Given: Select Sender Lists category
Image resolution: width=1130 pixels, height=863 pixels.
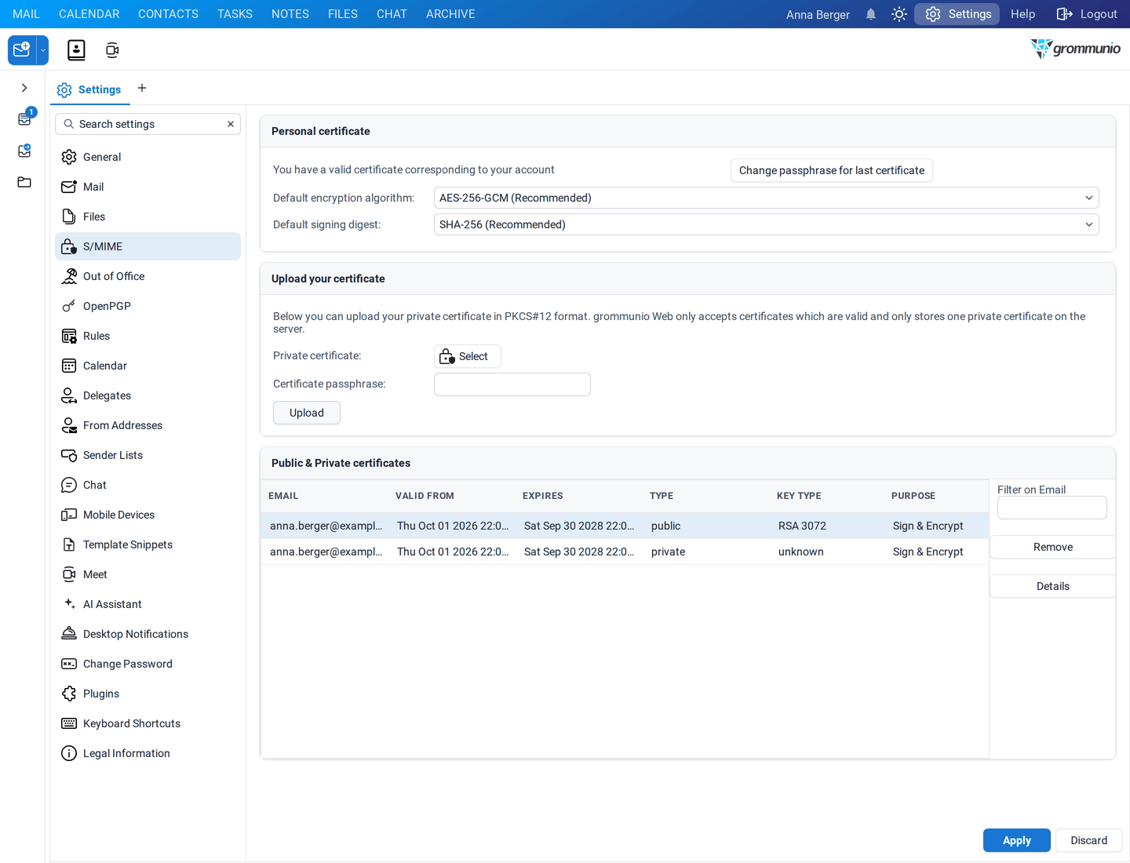Looking at the screenshot, I should tap(148, 455).
